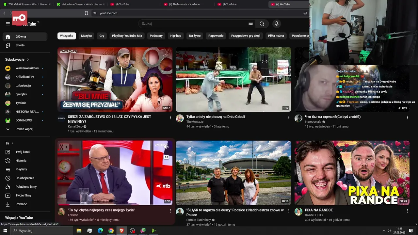418x235 pixels.
Task: Open the KrólAlbaniiTV subscription channel
Action: coord(25,77)
